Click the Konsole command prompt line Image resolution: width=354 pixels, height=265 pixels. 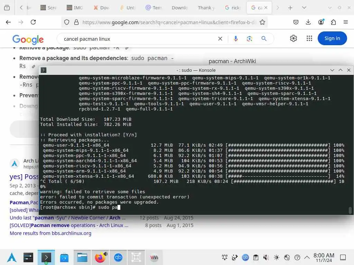[80, 207]
